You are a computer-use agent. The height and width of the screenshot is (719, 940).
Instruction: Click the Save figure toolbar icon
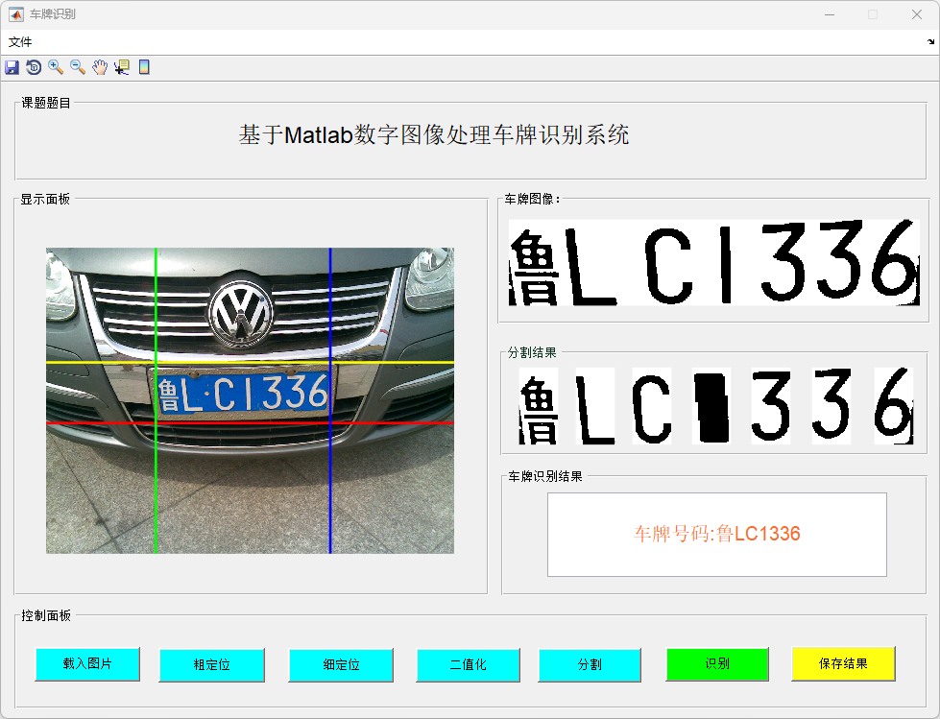(12, 67)
